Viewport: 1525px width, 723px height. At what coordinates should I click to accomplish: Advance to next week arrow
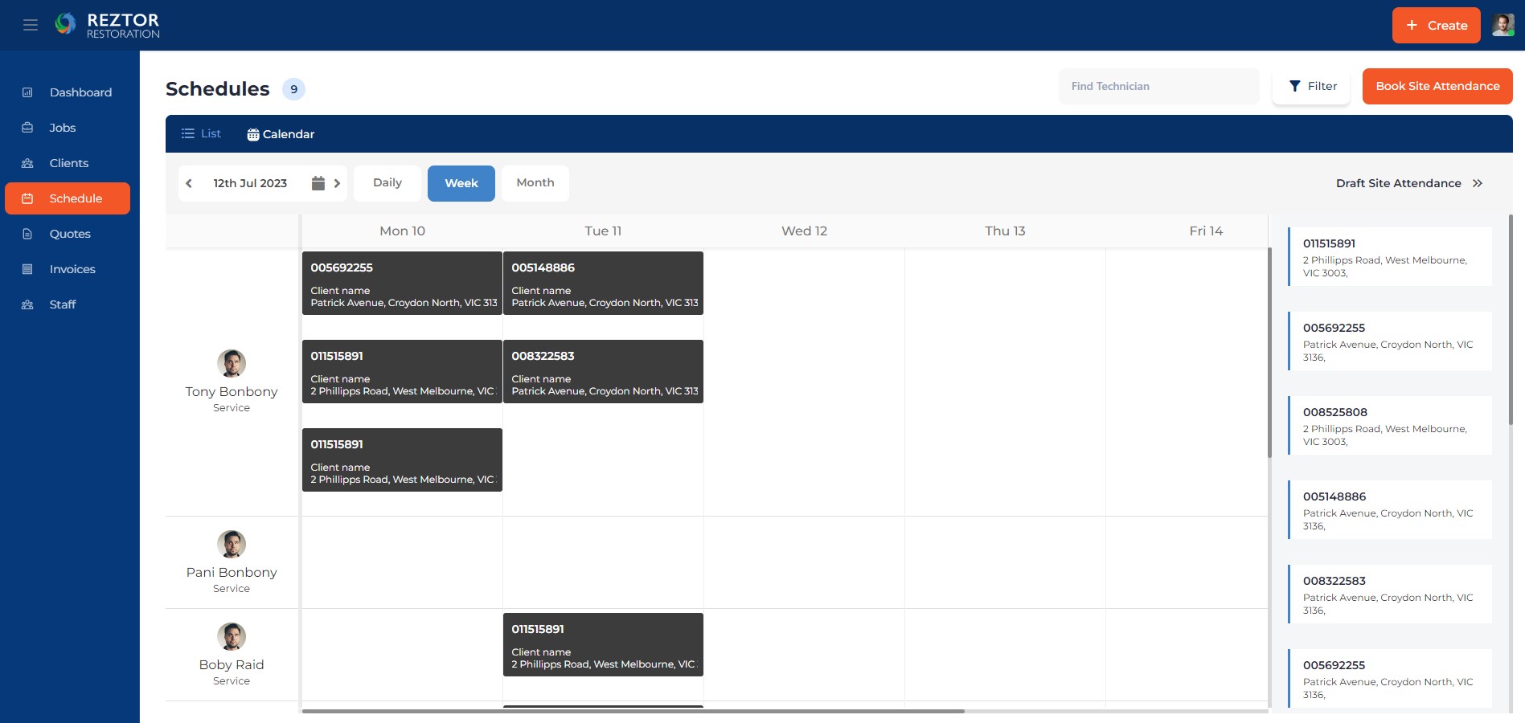pos(337,183)
